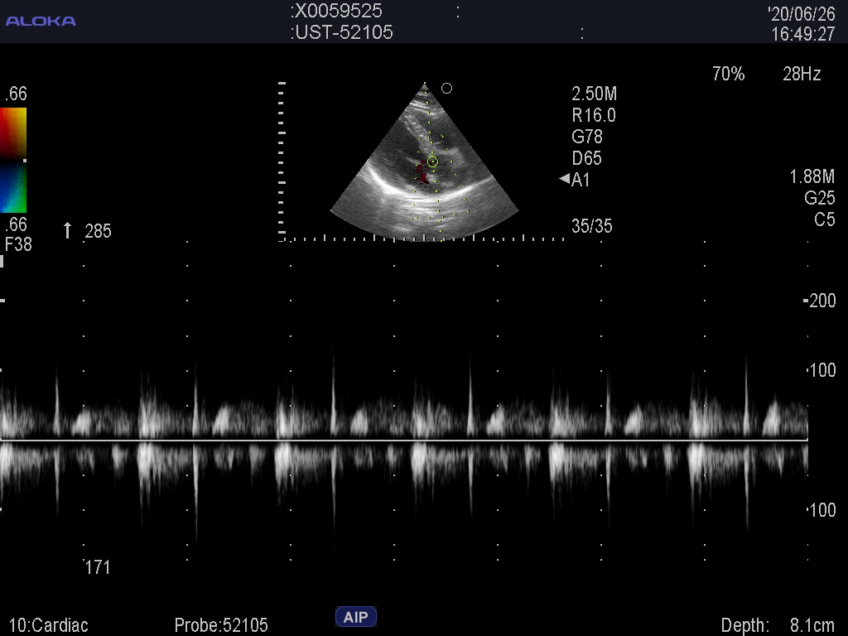848x636 pixels.
Task: Click the Depth 8.1cm readout
Action: [x=778, y=625]
